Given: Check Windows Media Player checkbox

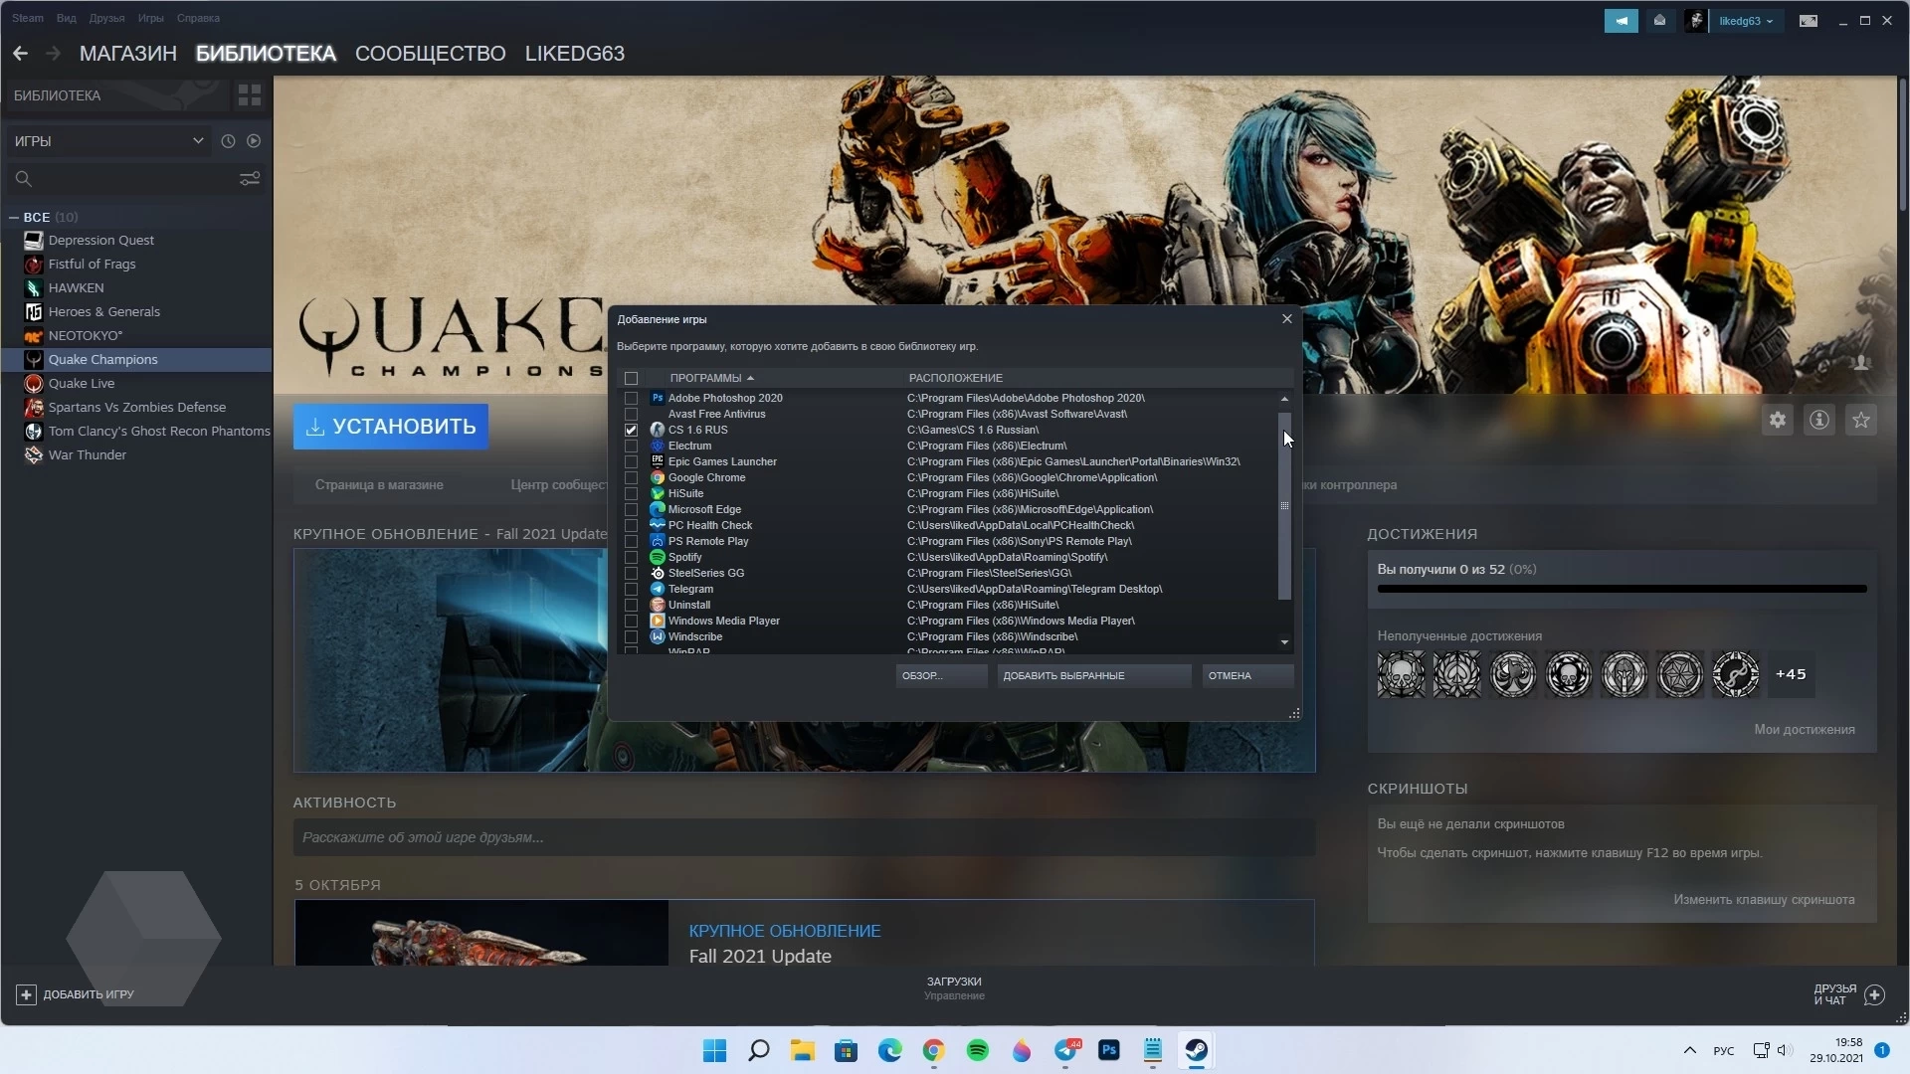Looking at the screenshot, I should [631, 621].
